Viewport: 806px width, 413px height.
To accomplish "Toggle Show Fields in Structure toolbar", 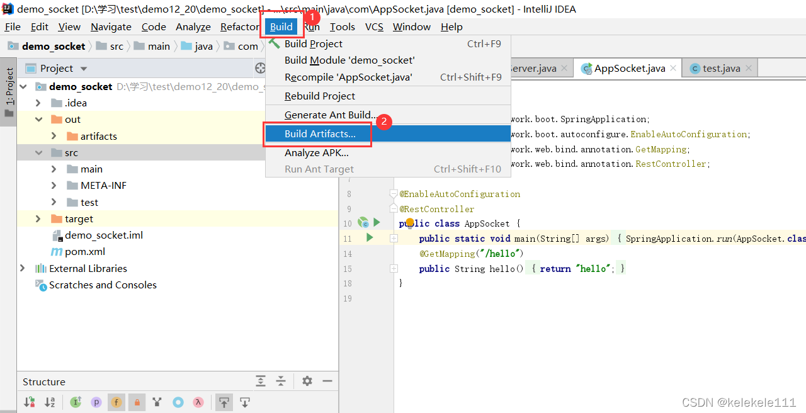I will click(x=116, y=402).
